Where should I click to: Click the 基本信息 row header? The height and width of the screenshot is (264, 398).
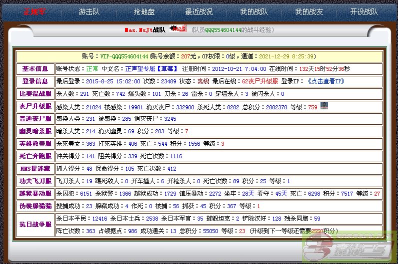[35, 69]
